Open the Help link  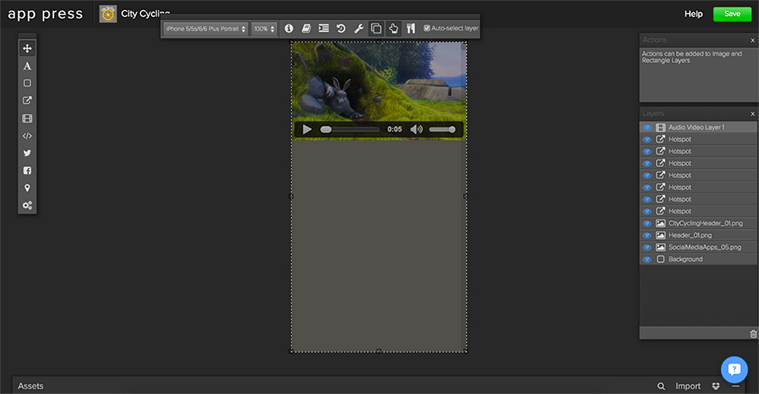coord(693,14)
